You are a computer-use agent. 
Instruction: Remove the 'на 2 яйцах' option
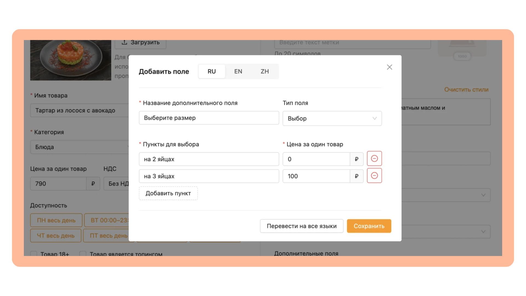click(374, 159)
